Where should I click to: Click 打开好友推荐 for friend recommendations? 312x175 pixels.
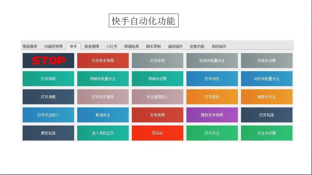tap(103, 97)
